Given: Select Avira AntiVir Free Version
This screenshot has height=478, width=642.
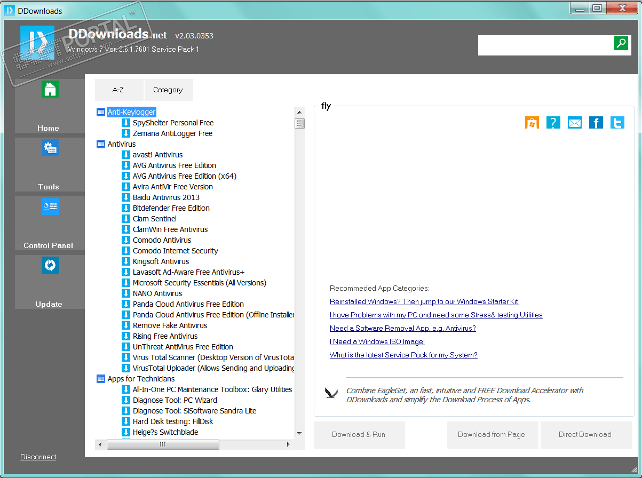Looking at the screenshot, I should click(172, 187).
